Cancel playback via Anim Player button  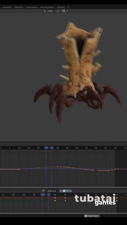(92, 216)
